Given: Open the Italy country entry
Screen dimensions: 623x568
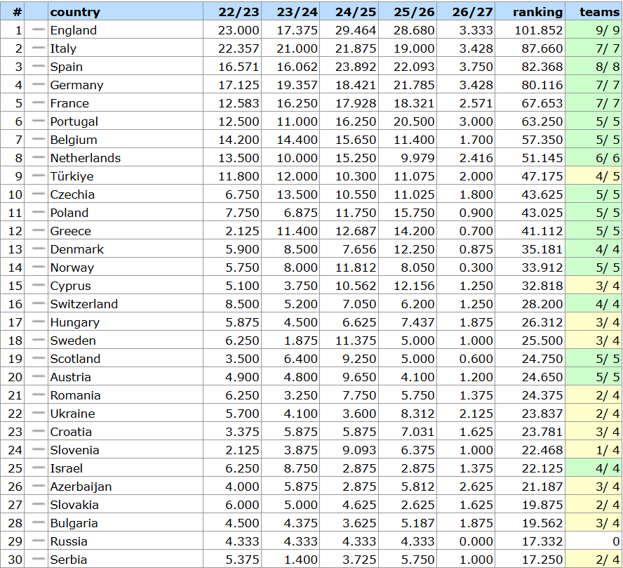Looking at the screenshot, I should coord(63,48).
